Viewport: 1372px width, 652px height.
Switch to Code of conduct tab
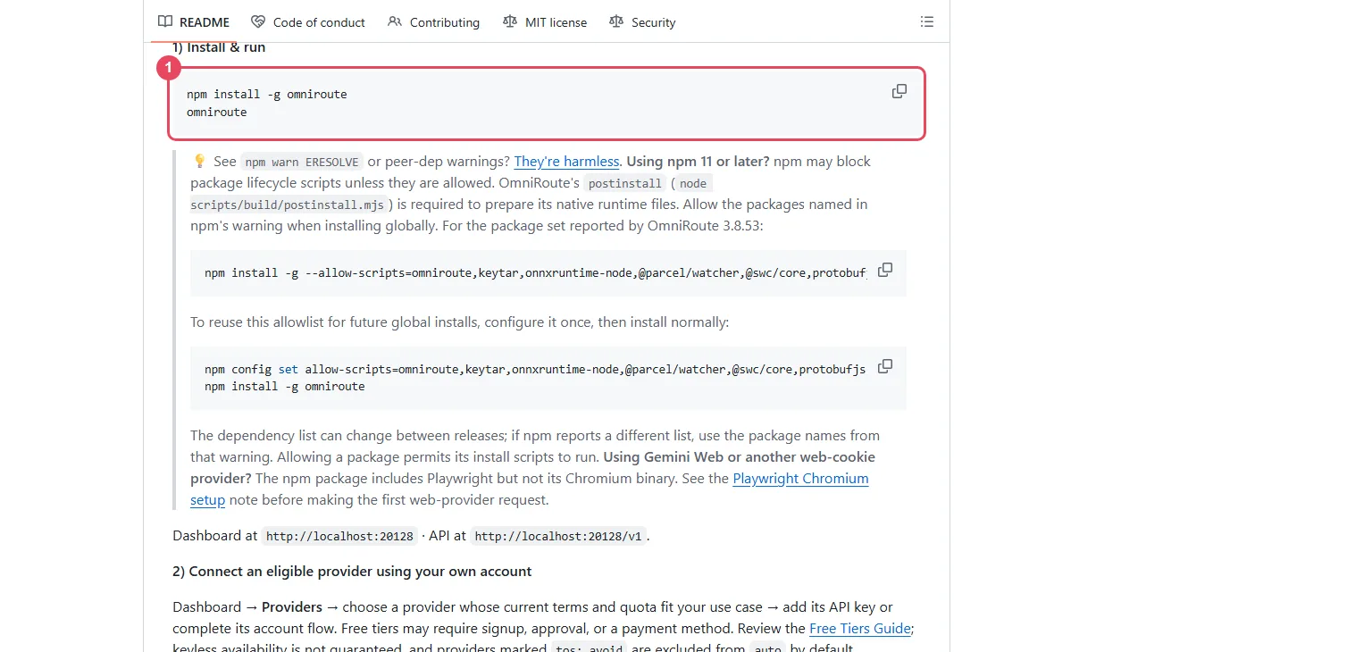(x=307, y=22)
